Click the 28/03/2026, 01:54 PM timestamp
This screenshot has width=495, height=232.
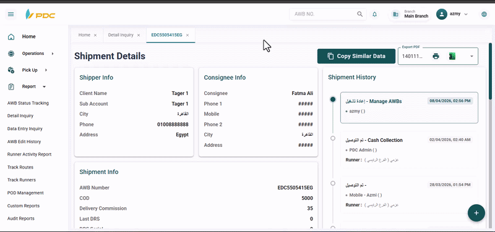point(450,184)
